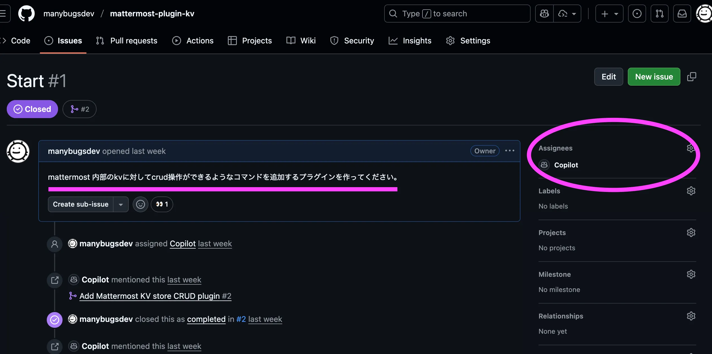
Task: Click the pull requests icon in header
Action: tap(659, 14)
